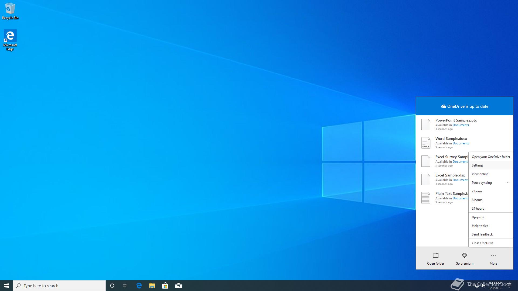Open Documents link under Excel Sample.xlsx
Screen dimensions: 518x291
point(461,180)
